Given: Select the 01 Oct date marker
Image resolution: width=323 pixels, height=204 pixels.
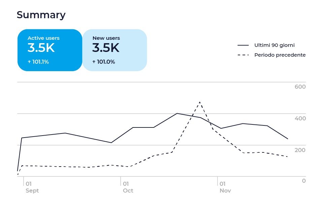Looking at the screenshot, I should pos(128,187).
